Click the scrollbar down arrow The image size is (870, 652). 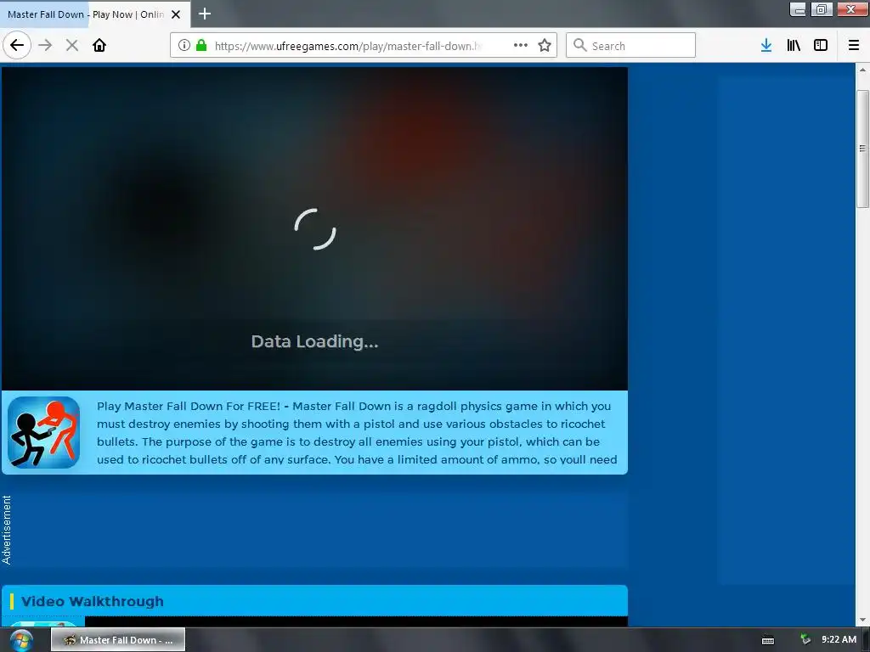pyautogui.click(x=862, y=620)
